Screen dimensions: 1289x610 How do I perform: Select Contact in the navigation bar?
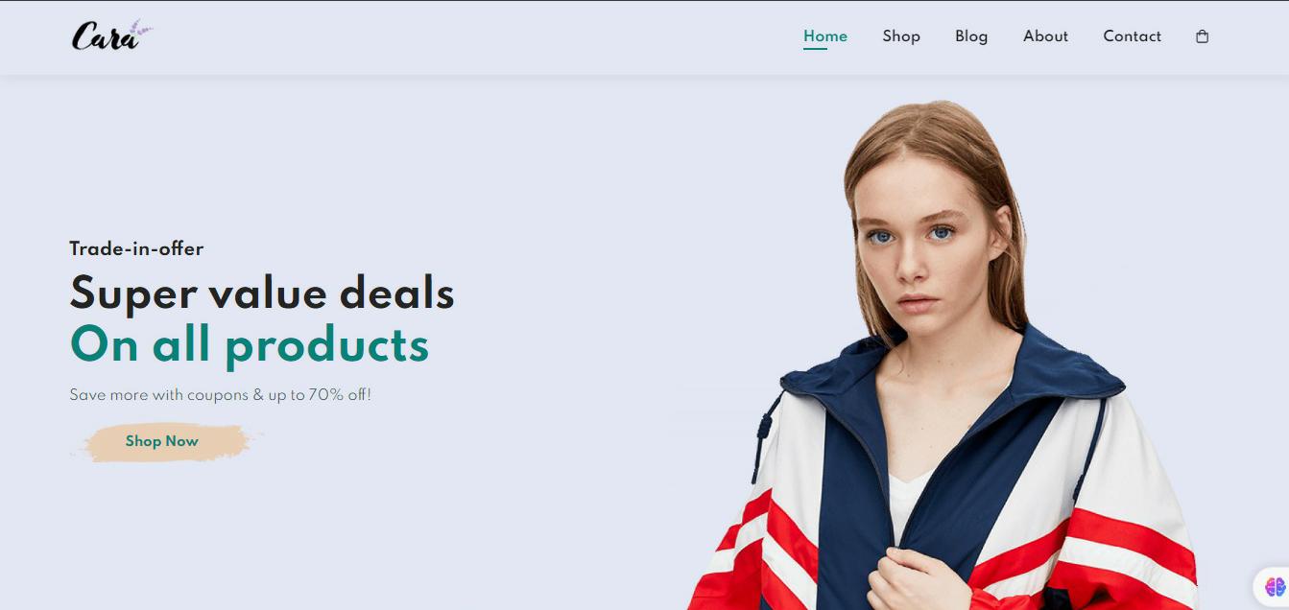click(x=1132, y=36)
